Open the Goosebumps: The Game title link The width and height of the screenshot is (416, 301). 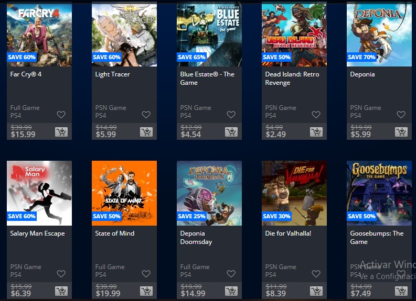[377, 238]
